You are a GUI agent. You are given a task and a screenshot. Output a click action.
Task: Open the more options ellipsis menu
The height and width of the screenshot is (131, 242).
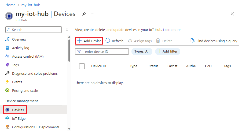93,14
